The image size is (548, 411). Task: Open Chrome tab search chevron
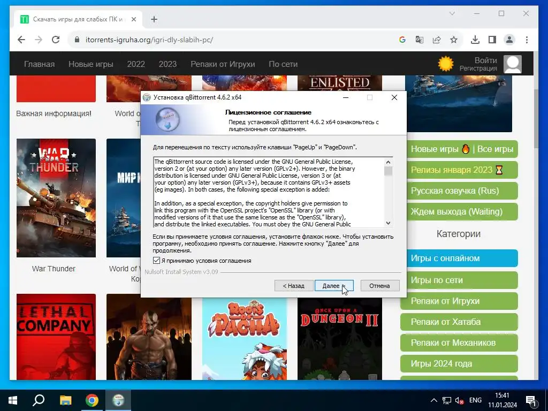point(452,13)
